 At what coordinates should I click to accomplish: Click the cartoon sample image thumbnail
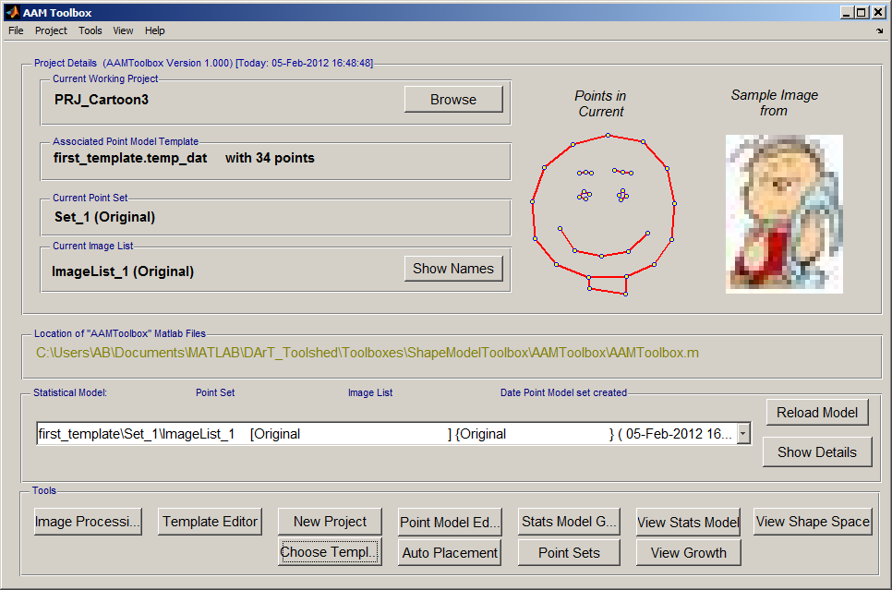click(x=784, y=213)
